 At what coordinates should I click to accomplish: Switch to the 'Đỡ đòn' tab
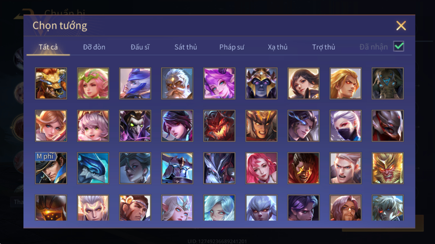point(94,47)
